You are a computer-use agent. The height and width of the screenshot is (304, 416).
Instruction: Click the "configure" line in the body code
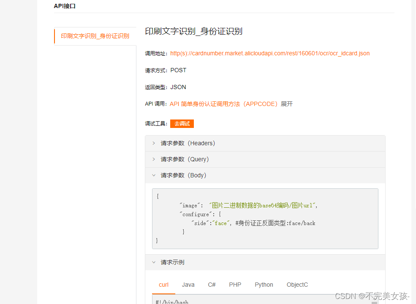pos(200,214)
